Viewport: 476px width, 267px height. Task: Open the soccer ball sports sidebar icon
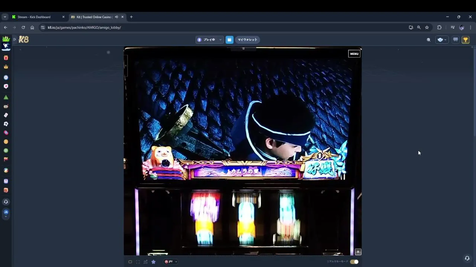[6, 124]
